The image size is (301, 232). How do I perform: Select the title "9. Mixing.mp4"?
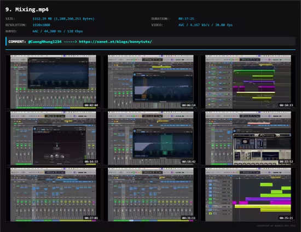pos(27,9)
